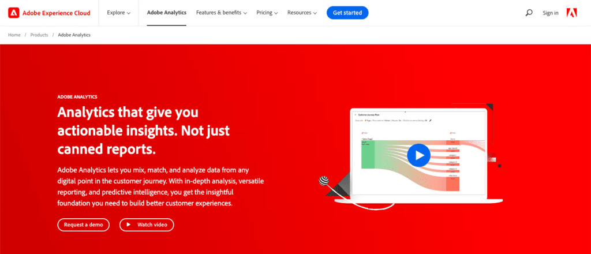Click the laptop Customer Journey Flow thumbnail
The image size is (591, 254).
coord(418,154)
